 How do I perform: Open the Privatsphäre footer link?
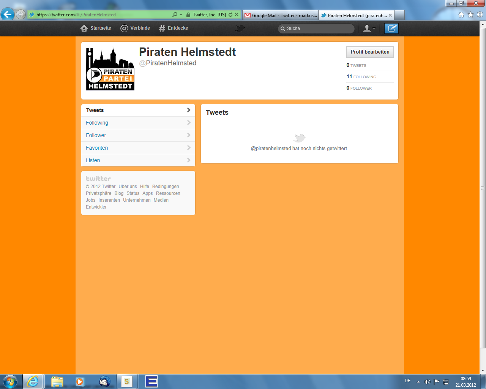click(x=99, y=193)
